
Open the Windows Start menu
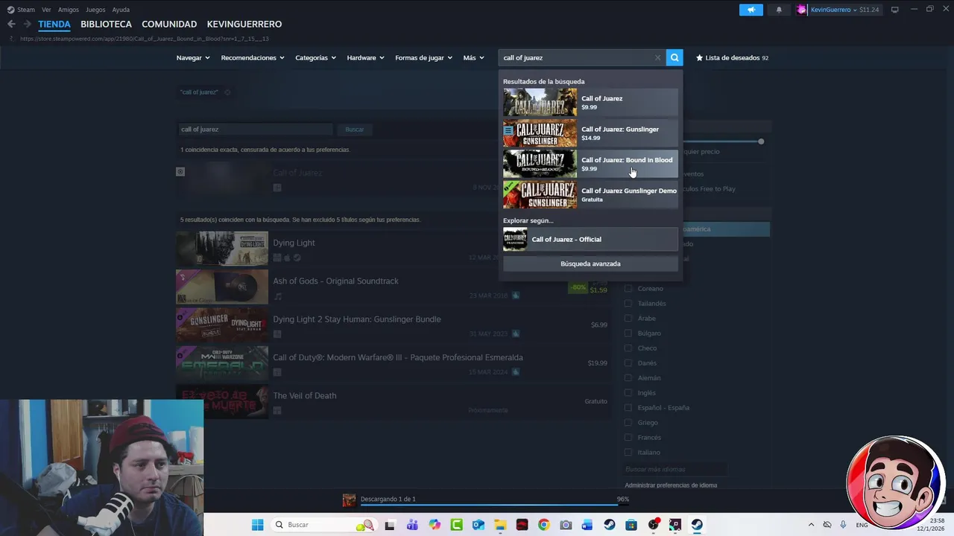(x=257, y=525)
